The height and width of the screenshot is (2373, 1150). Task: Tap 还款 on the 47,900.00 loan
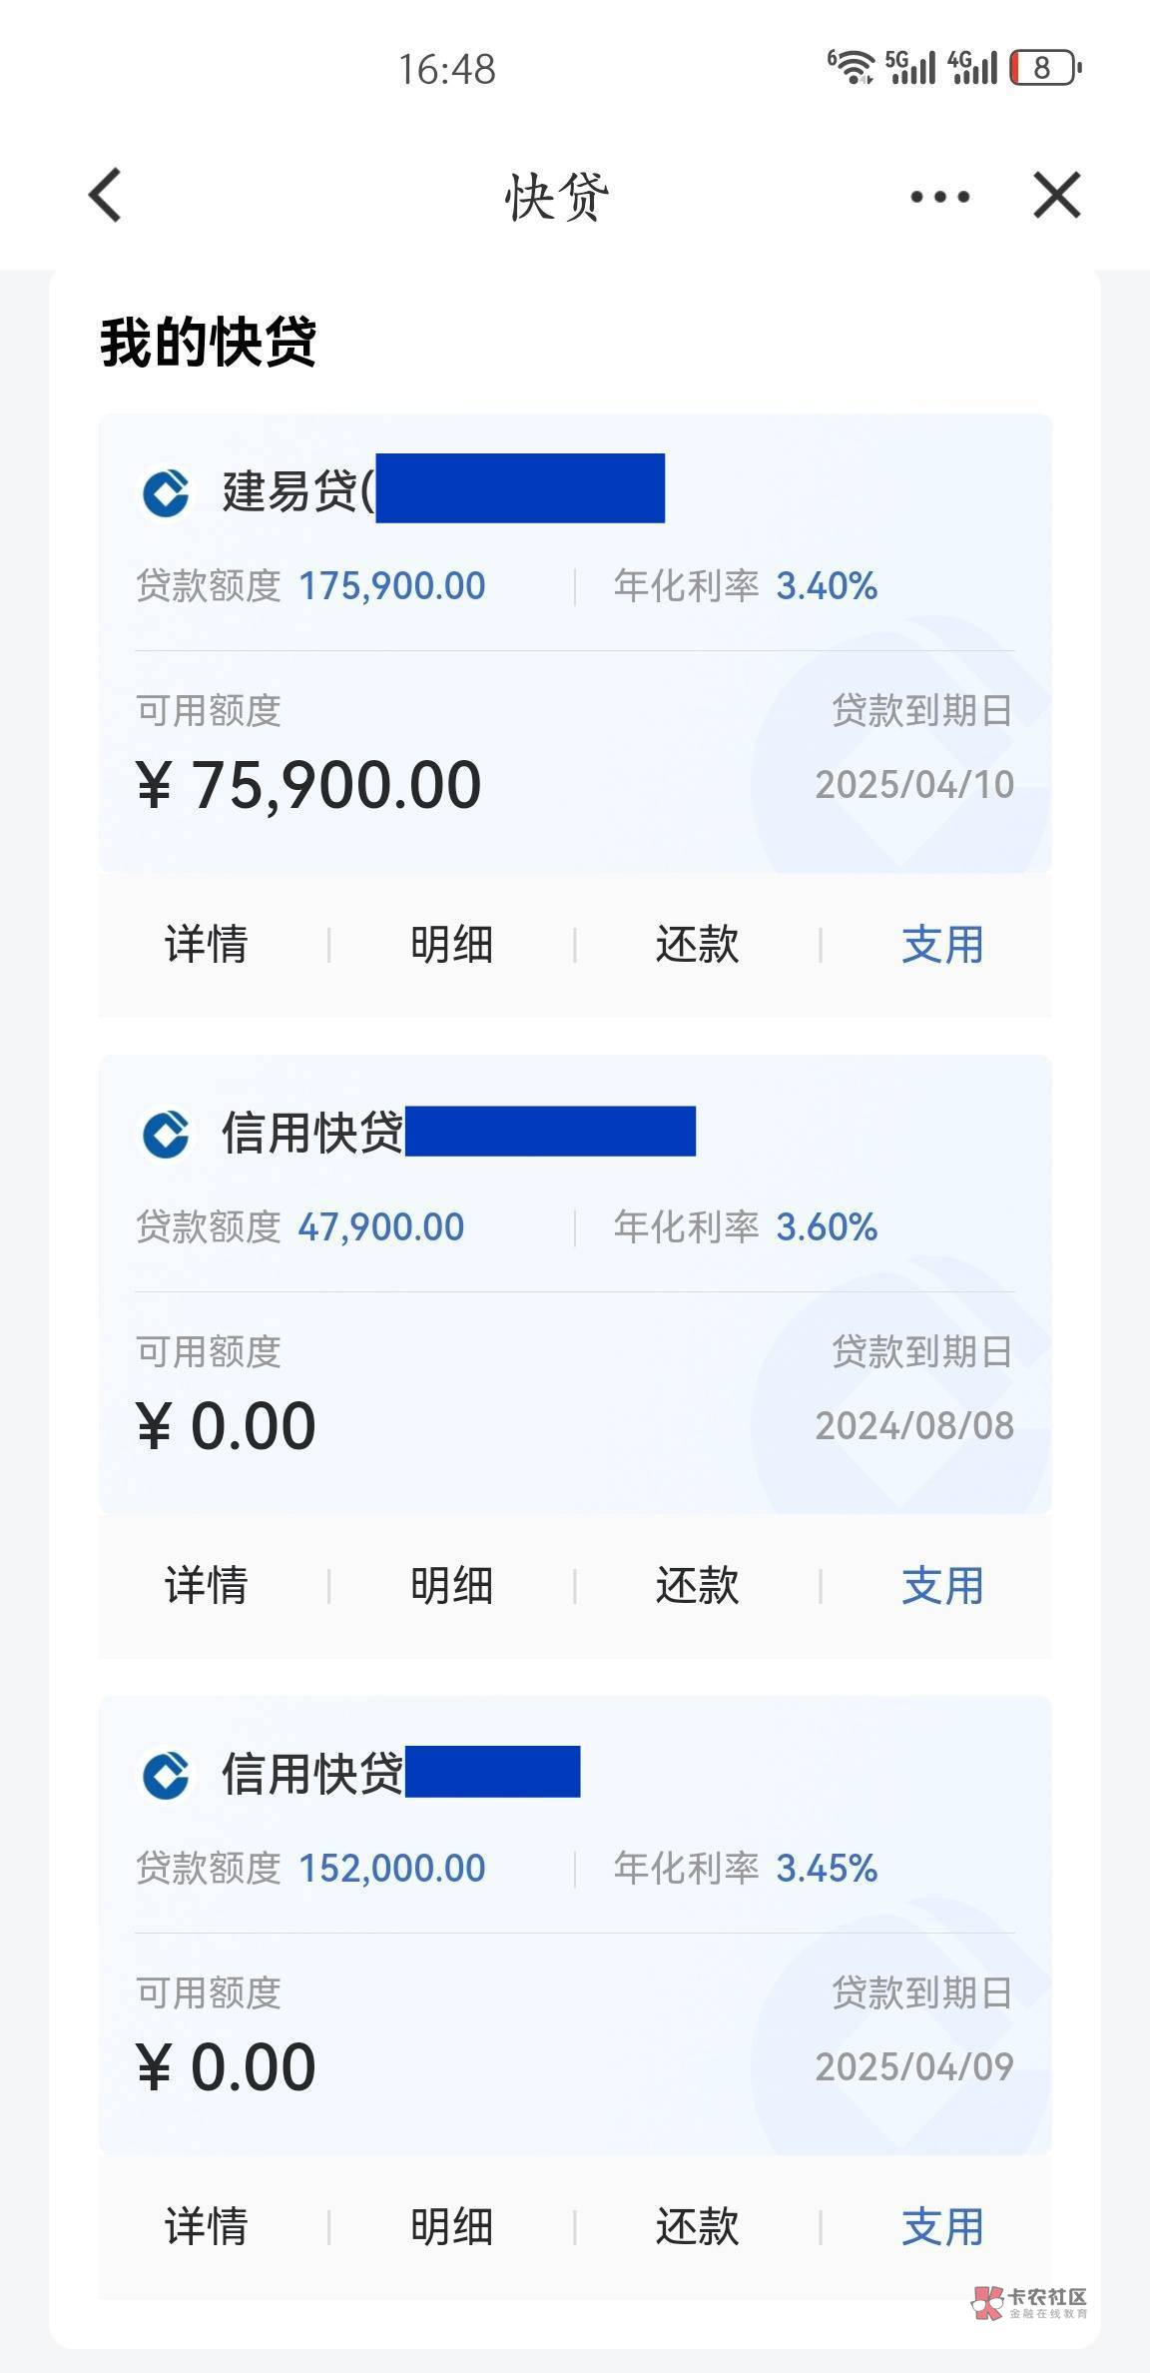pos(697,1586)
